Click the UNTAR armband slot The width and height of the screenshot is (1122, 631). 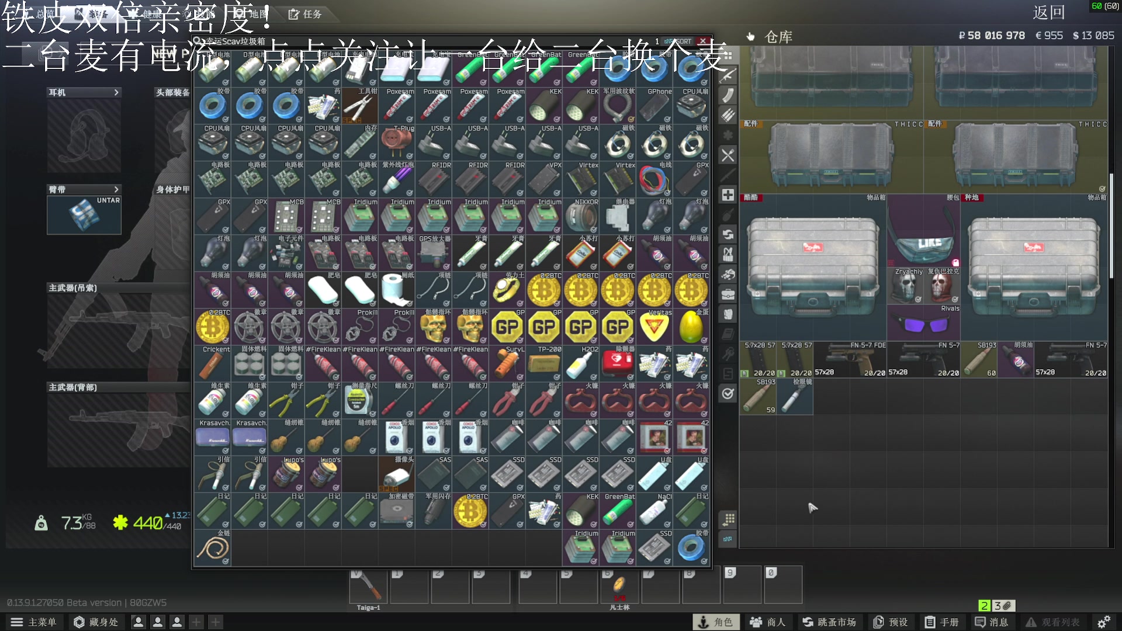(84, 215)
